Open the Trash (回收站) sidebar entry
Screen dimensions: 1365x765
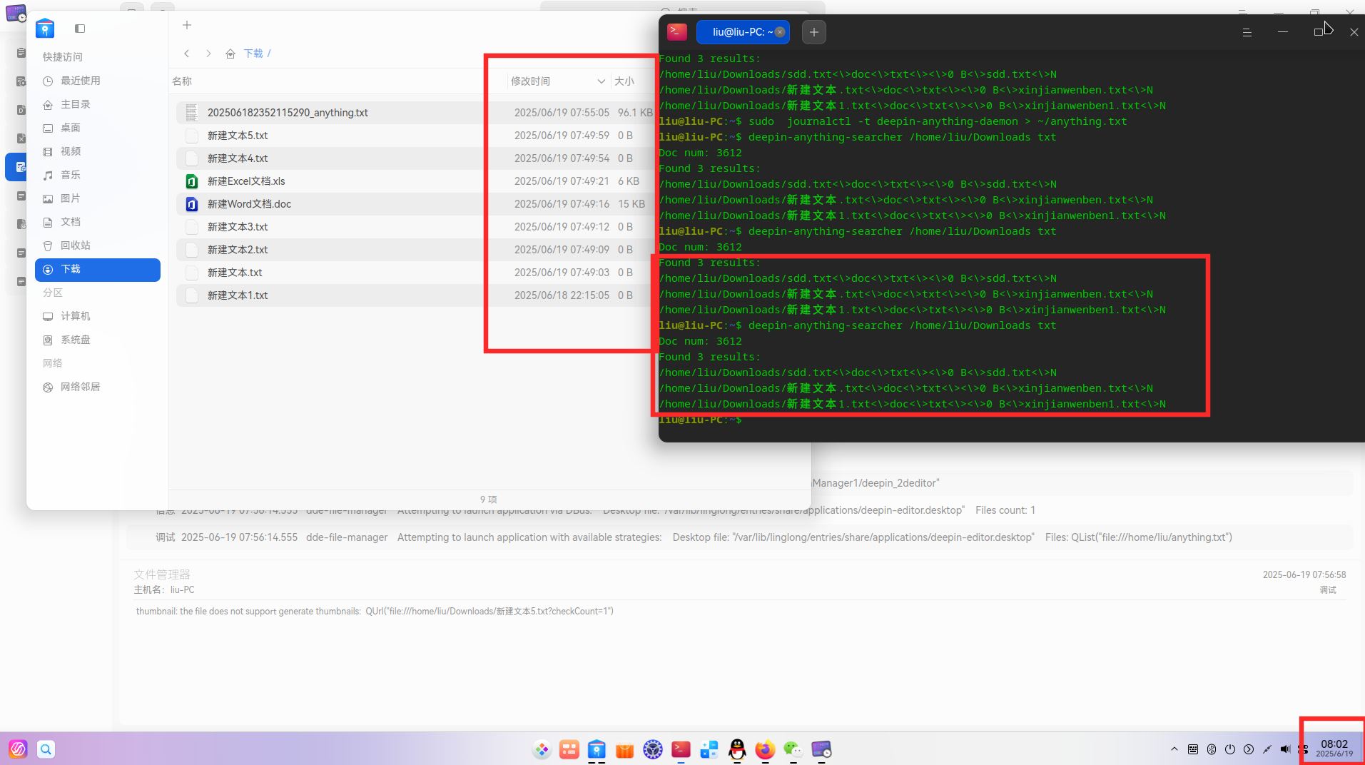coord(97,245)
